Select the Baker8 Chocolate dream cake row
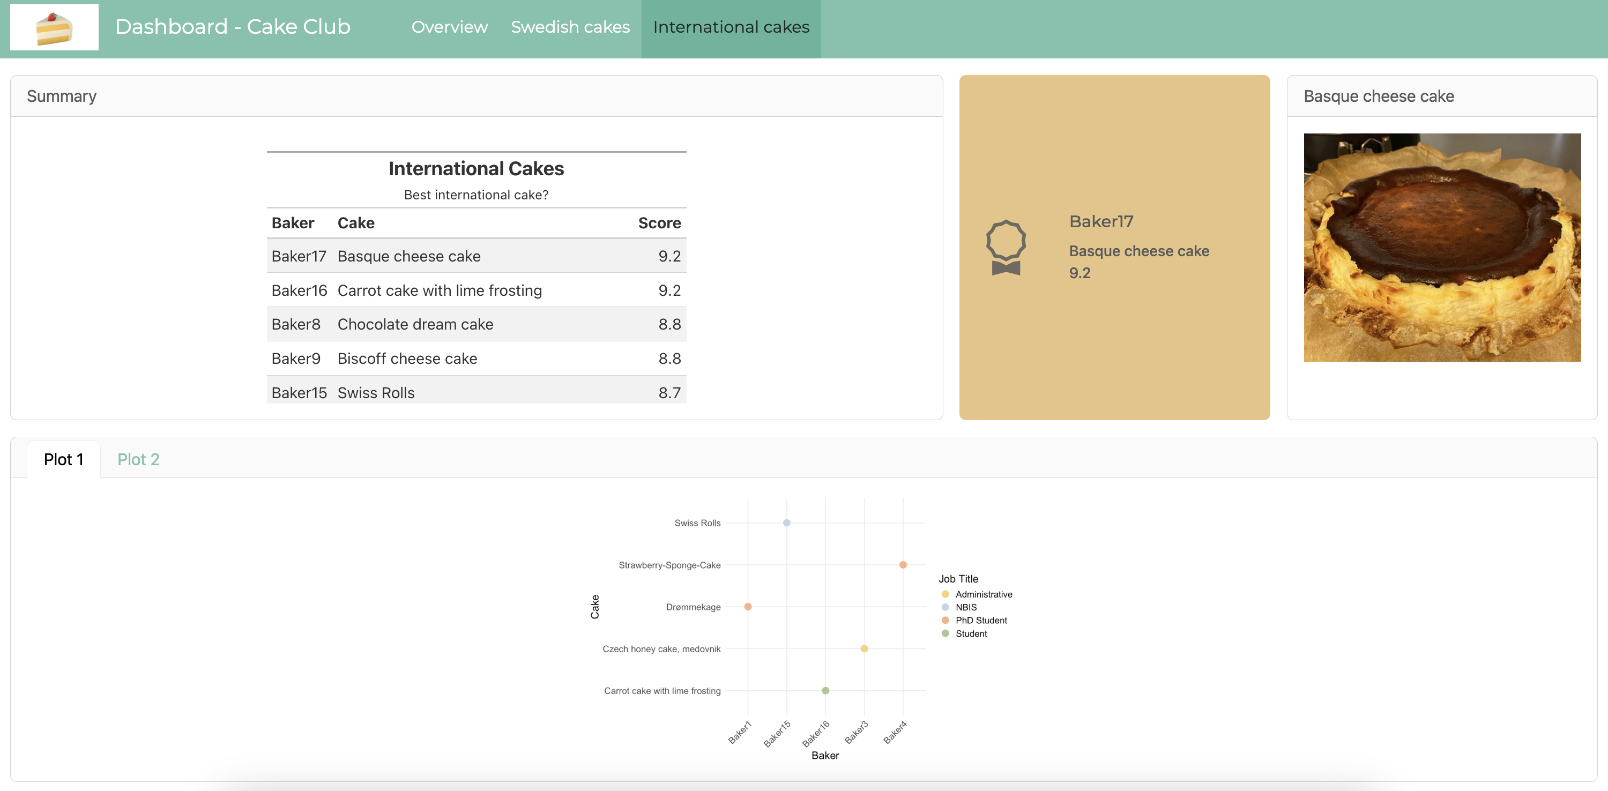1608x791 pixels. click(x=475, y=324)
